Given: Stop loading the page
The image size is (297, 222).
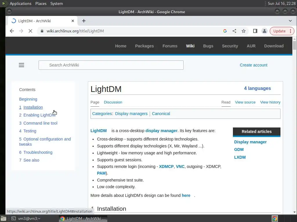Looking at the screenshot, I should 30,31.
